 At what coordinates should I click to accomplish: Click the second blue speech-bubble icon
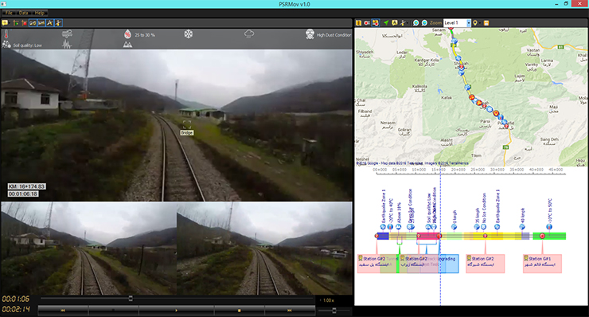(424, 23)
